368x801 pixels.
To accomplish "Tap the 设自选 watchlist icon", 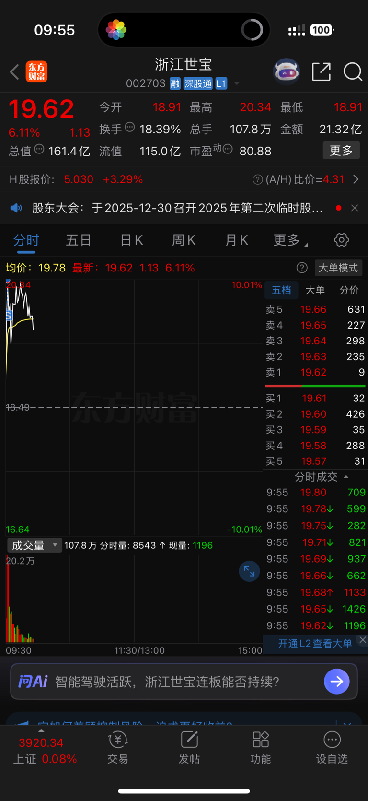I will pyautogui.click(x=332, y=747).
